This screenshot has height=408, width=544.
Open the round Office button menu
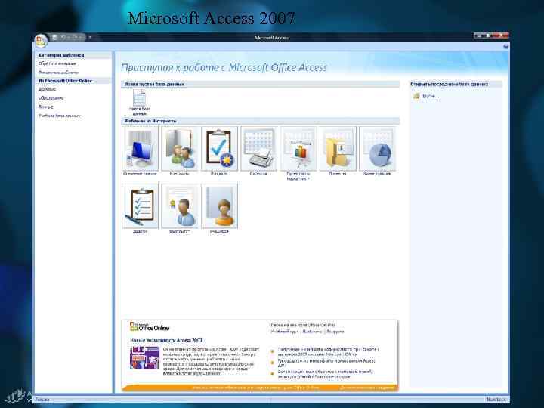[41, 42]
